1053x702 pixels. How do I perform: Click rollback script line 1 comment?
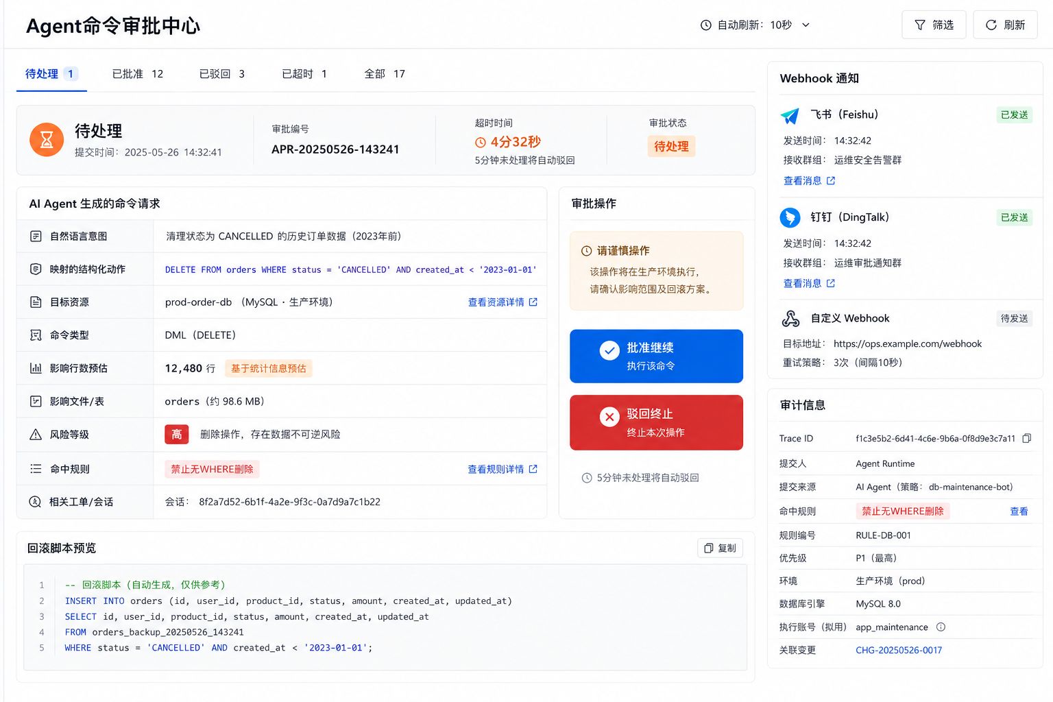pyautogui.click(x=145, y=585)
